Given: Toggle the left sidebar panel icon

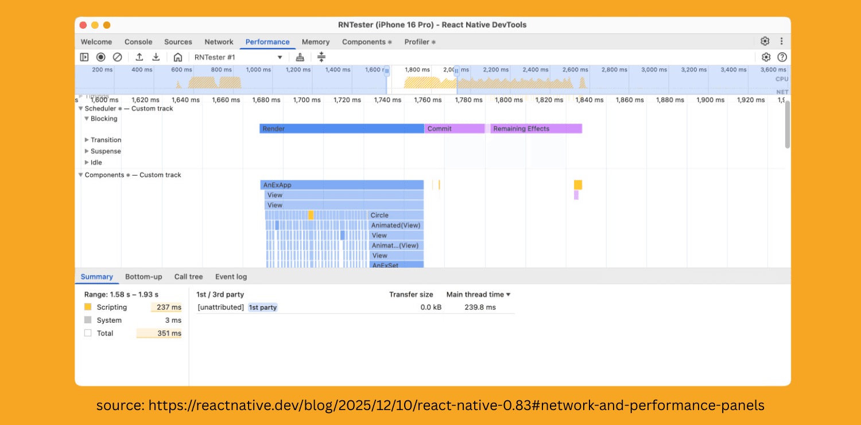Looking at the screenshot, I should coord(84,57).
